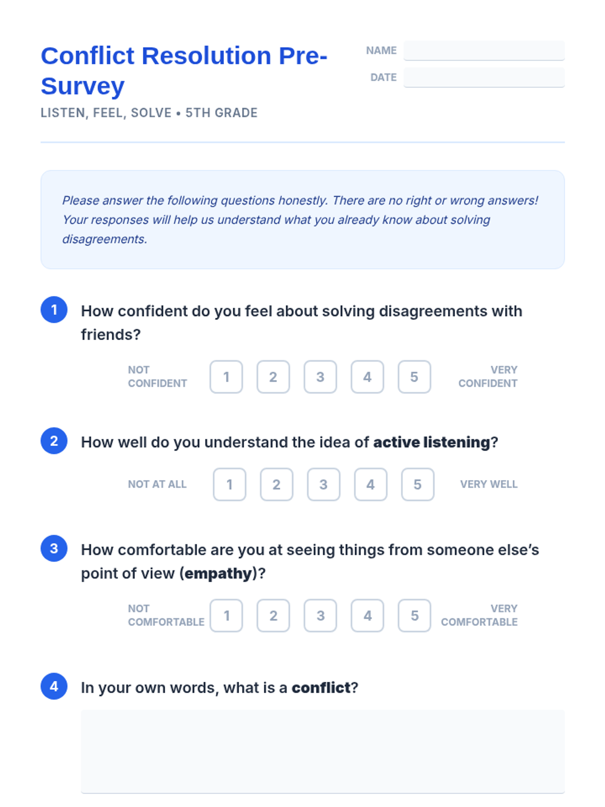The width and height of the screenshot is (605, 807).
Task: Select rating 2 for solving disagreements confidence
Action: (x=273, y=377)
